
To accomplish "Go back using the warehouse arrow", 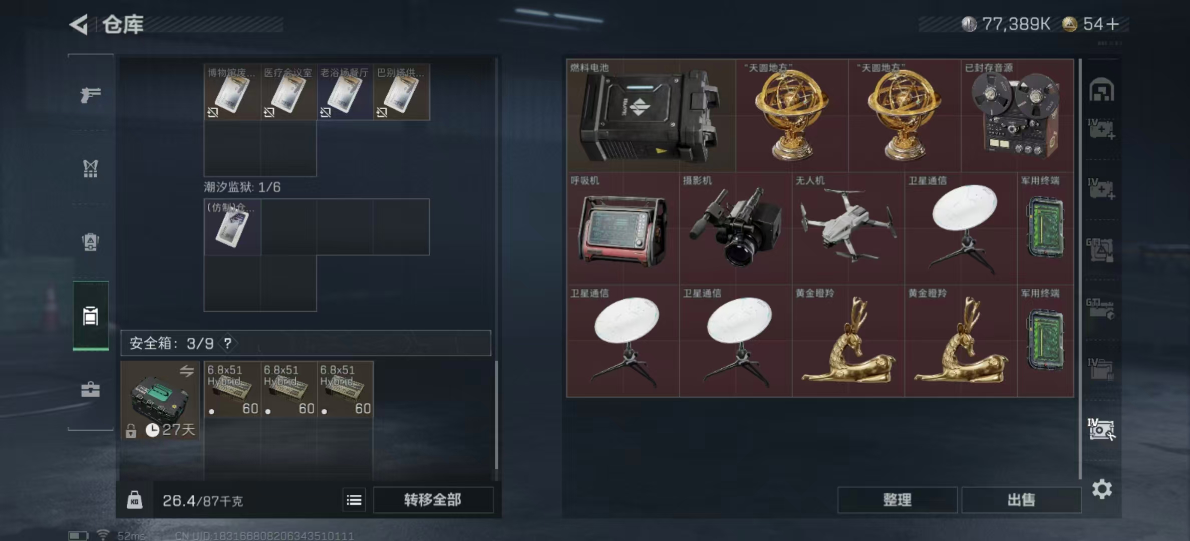I will [79, 24].
